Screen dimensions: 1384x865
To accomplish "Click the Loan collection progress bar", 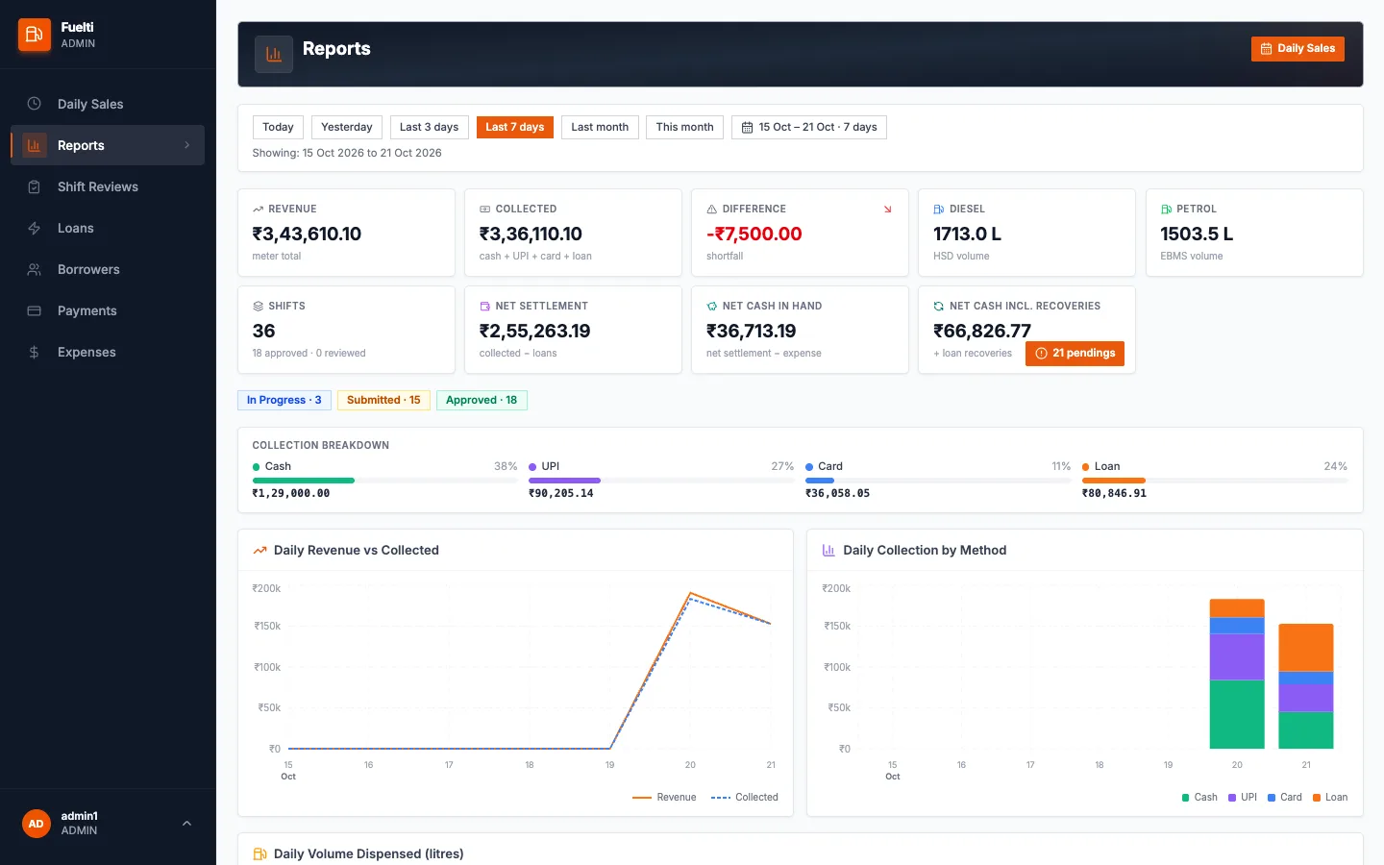I will click(x=1215, y=481).
